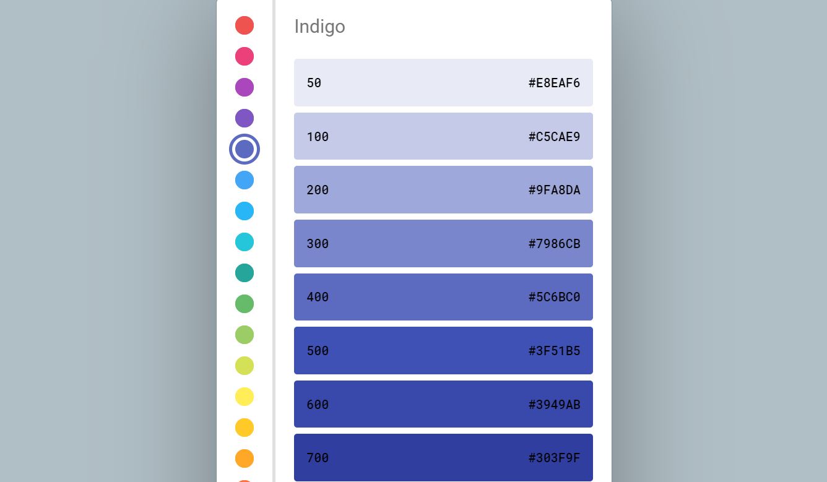Pick the yellow color dot
The height and width of the screenshot is (482, 827).
245,397
